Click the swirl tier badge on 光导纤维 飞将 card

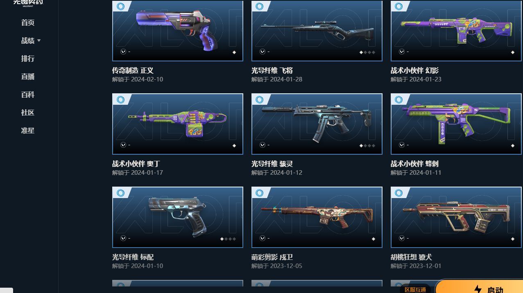pyautogui.click(x=260, y=6)
